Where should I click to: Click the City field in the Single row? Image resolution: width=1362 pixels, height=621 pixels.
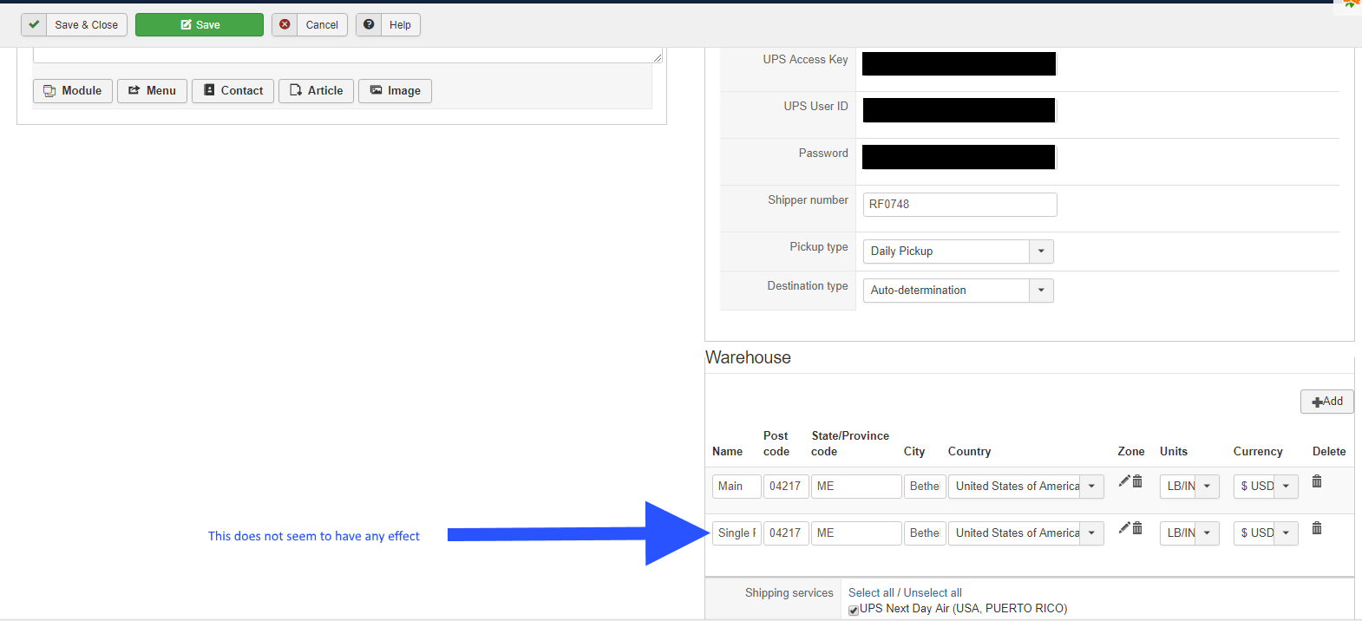tap(925, 533)
